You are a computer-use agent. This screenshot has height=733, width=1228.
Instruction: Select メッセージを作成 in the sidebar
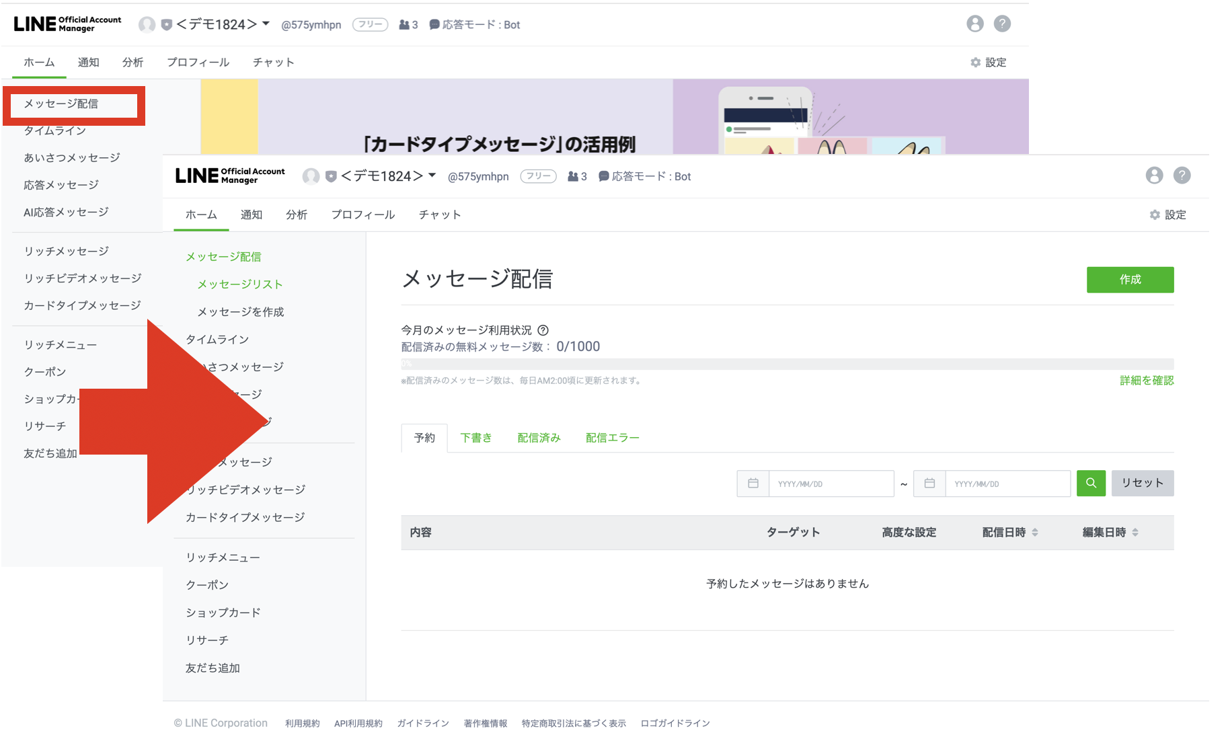(x=241, y=311)
